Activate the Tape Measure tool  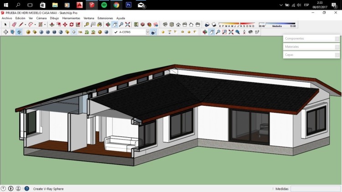coord(87,25)
